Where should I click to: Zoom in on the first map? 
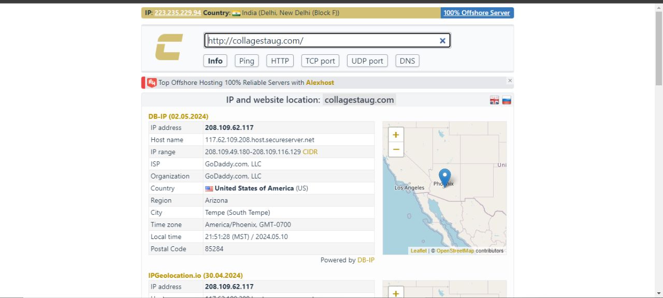(x=396, y=135)
